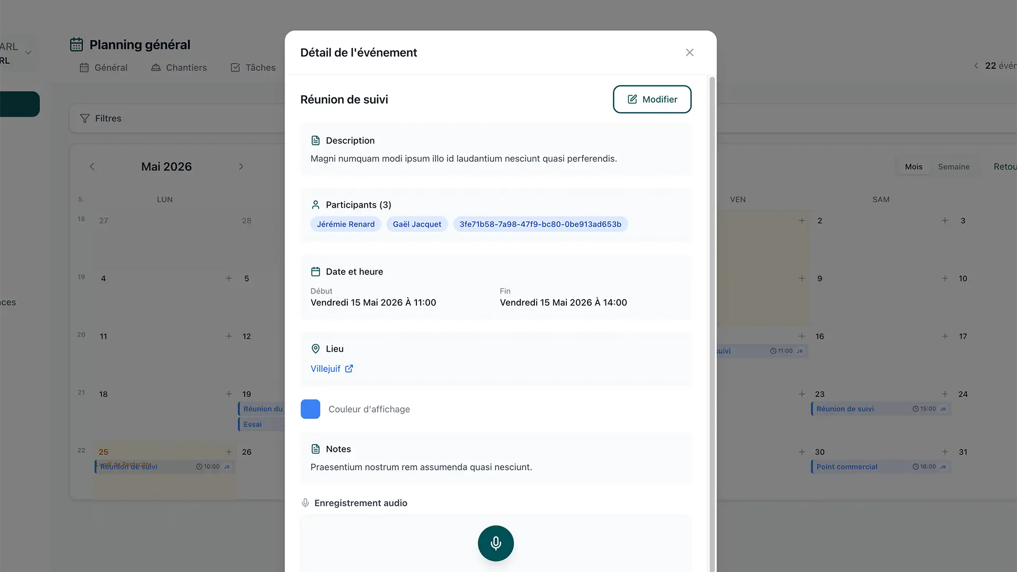The image size is (1017, 572).
Task: Add event on Monday 25 with plus icon
Action: (229, 452)
